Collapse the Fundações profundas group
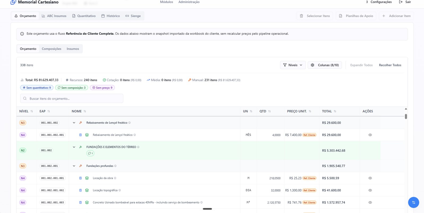Screen dimensions: 424x213 pyautogui.click(x=74, y=166)
